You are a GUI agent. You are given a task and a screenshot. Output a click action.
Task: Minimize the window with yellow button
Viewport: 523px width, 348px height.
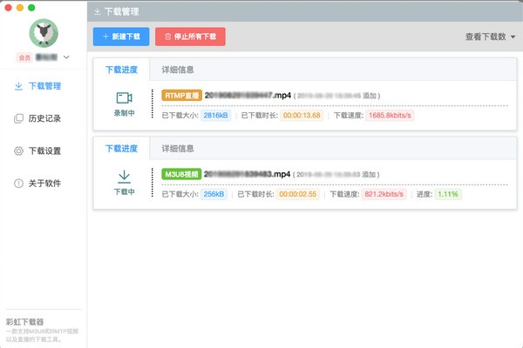[20, 8]
